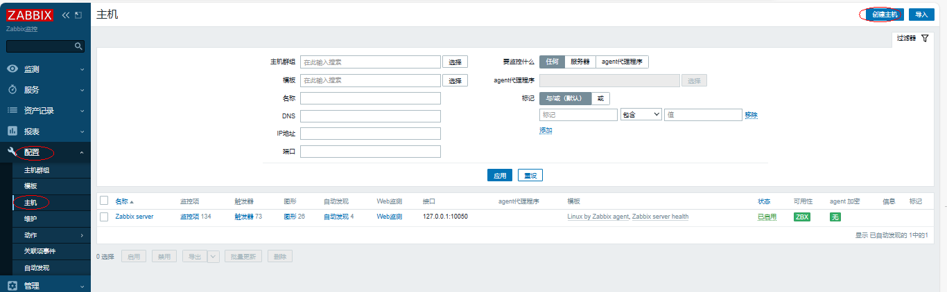The image size is (947, 292).
Task: Open the Zabbix server host link
Action: [x=134, y=217]
